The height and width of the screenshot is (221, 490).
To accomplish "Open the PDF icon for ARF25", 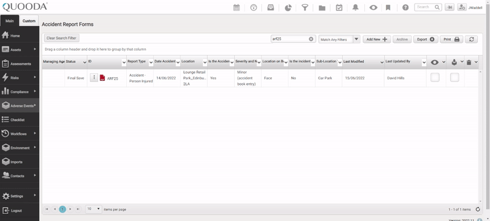I will [x=102, y=78].
